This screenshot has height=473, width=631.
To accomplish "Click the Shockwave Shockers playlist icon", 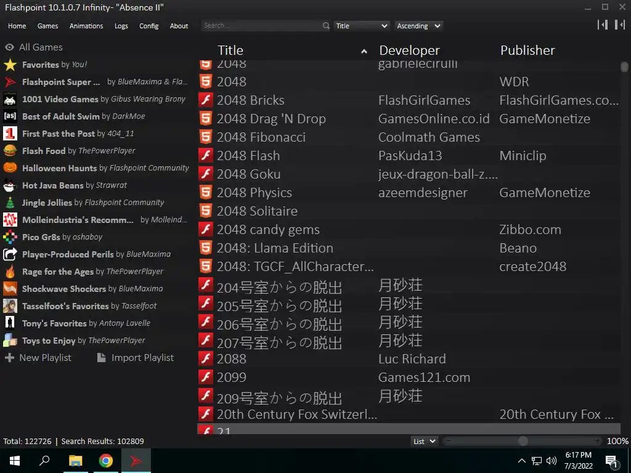I will pos(10,289).
